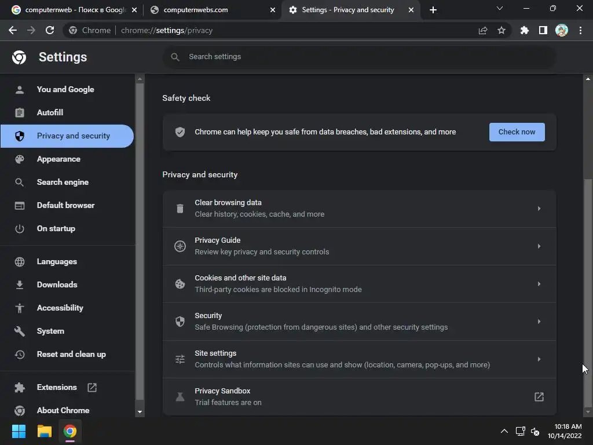Viewport: 593px width, 445px height.
Task: Click the cookie icon for Cookies row
Action: coord(180,284)
